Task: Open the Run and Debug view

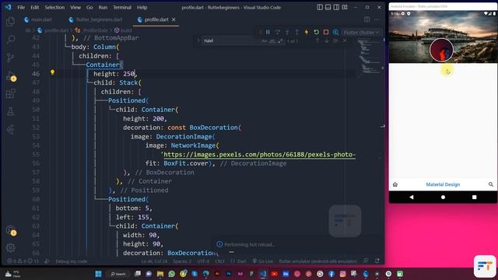Action: coord(10,75)
